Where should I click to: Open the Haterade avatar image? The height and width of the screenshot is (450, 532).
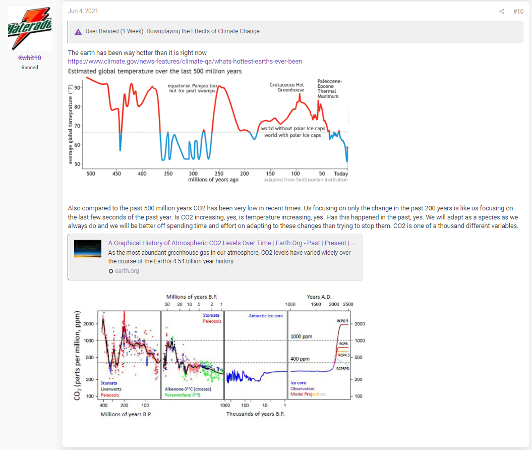tap(30, 29)
